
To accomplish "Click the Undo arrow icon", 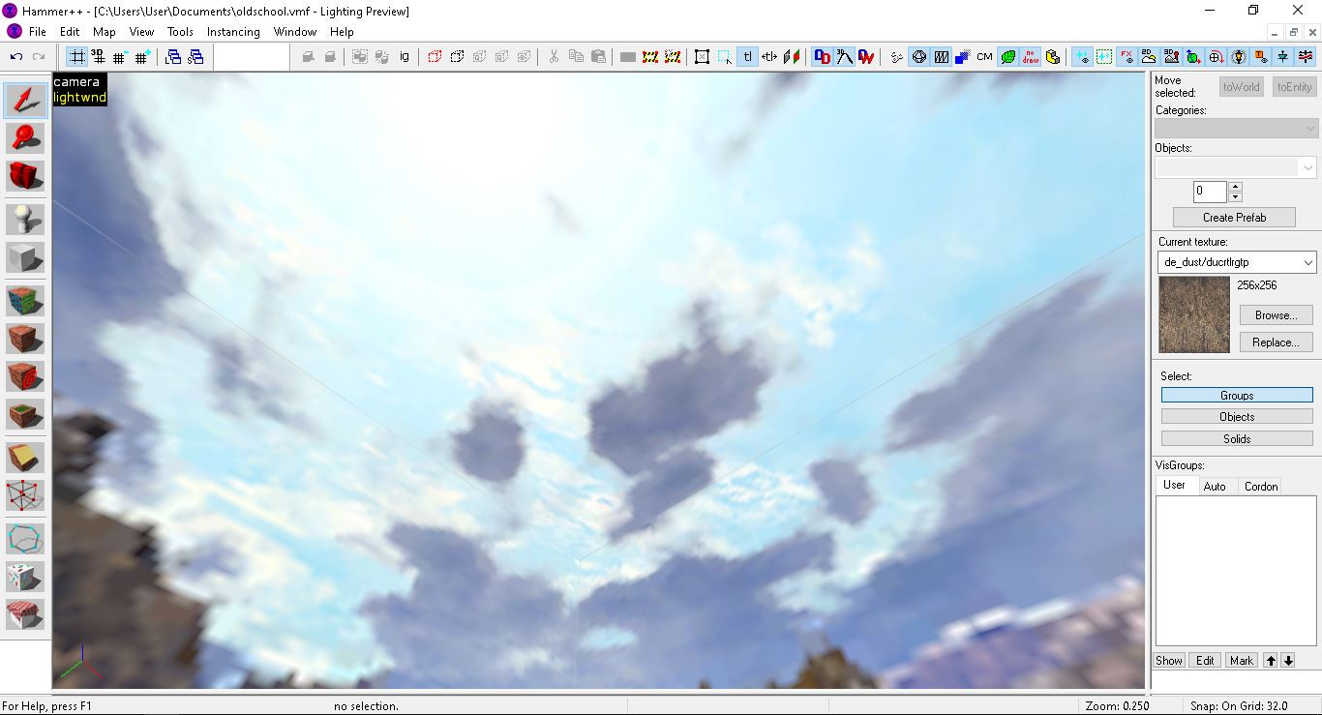I will tap(17, 56).
